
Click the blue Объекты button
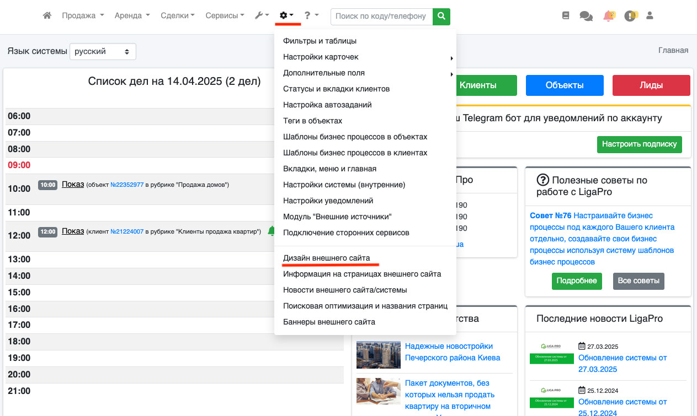pyautogui.click(x=565, y=85)
